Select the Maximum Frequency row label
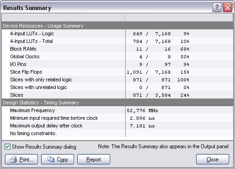235x169 pixels. (33, 110)
